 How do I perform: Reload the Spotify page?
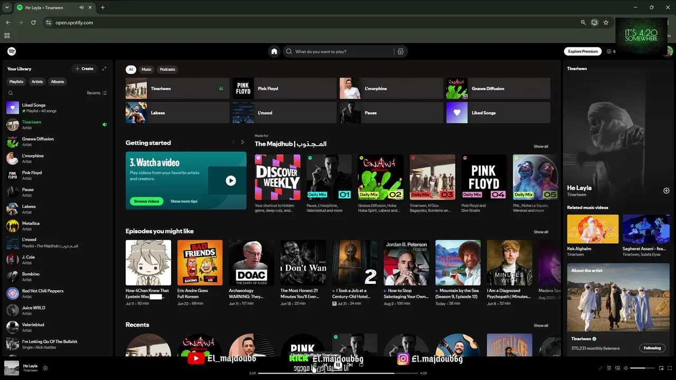point(33,23)
